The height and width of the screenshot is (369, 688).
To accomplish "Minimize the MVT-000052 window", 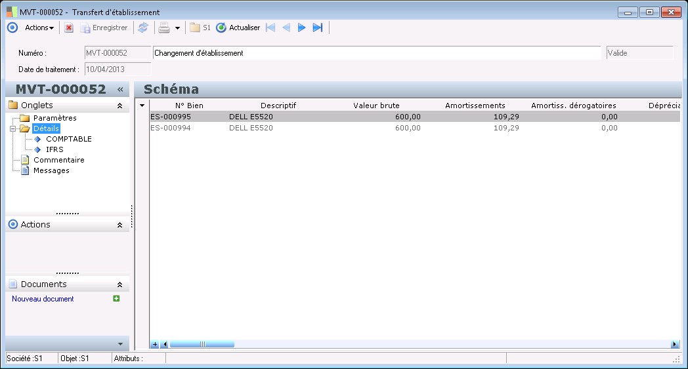I will pos(628,12).
